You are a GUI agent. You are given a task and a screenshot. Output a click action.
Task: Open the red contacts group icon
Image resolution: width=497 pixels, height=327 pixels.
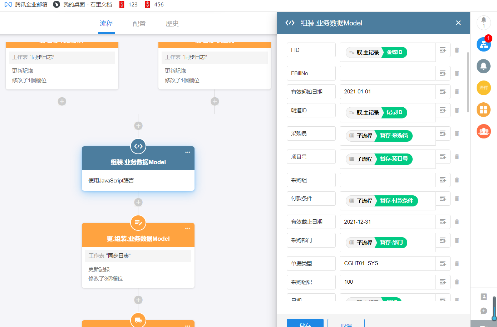point(483,131)
